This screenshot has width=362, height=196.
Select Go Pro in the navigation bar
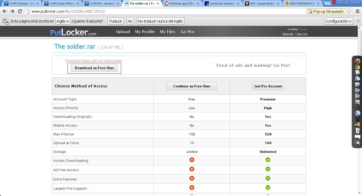(x=187, y=32)
